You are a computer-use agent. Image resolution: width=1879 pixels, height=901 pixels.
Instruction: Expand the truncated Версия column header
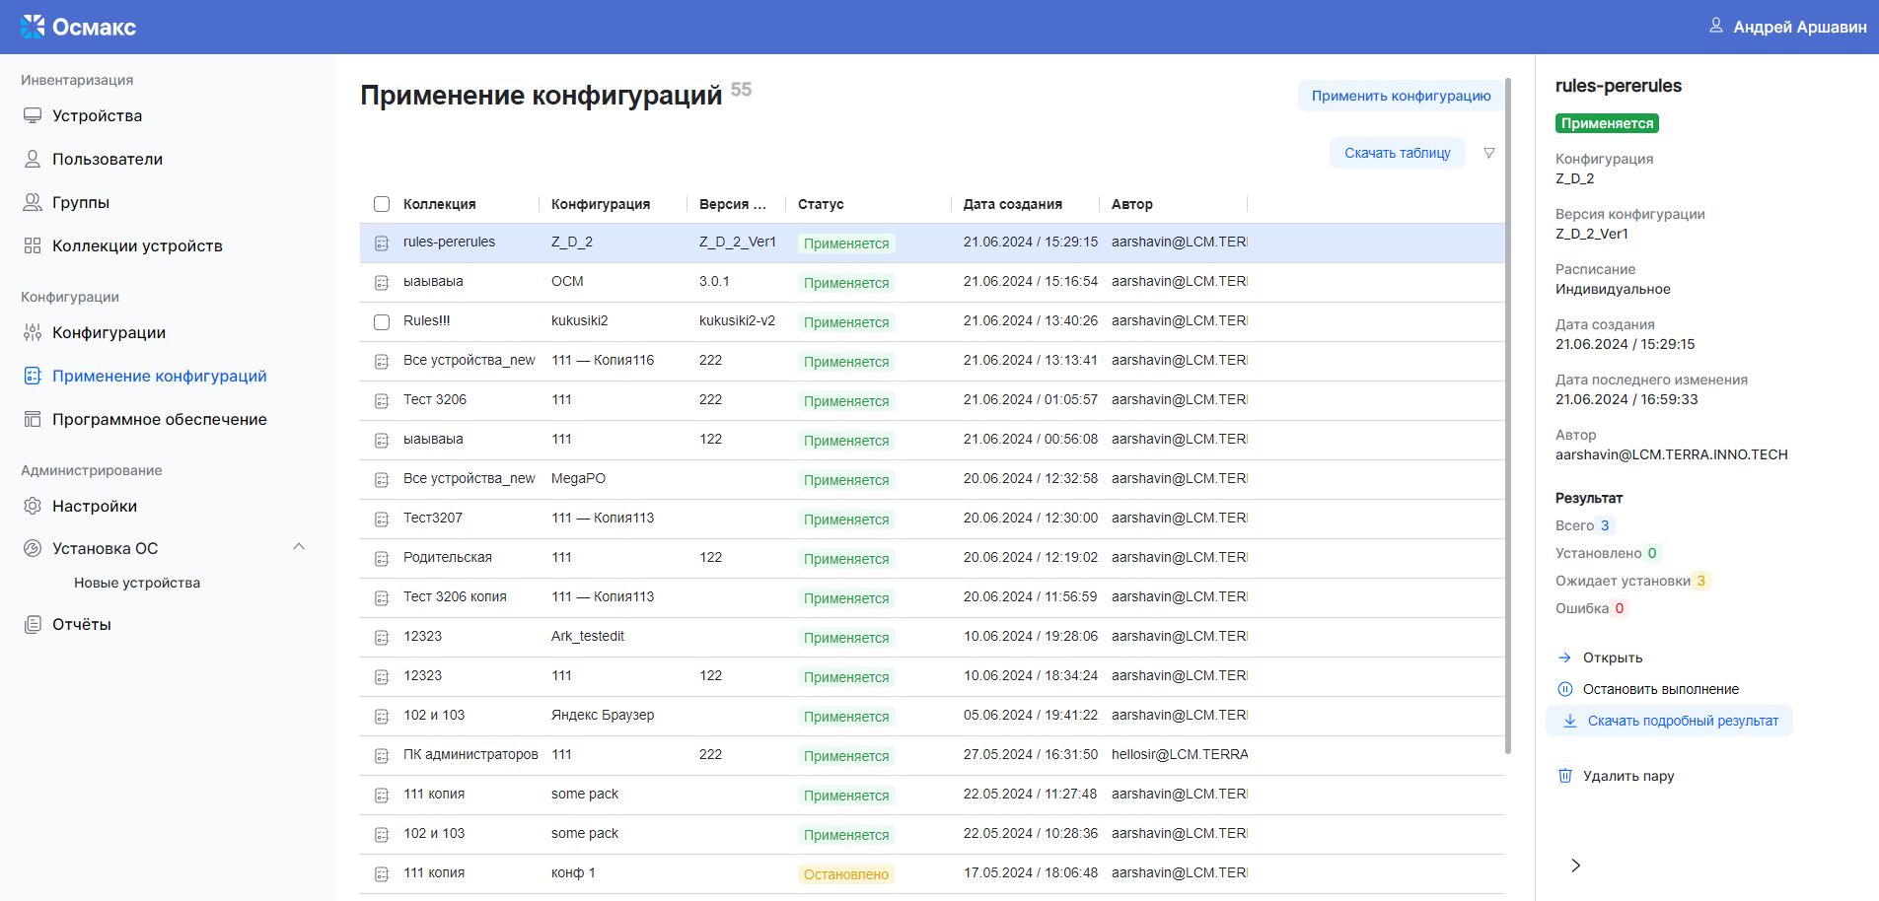click(x=733, y=204)
